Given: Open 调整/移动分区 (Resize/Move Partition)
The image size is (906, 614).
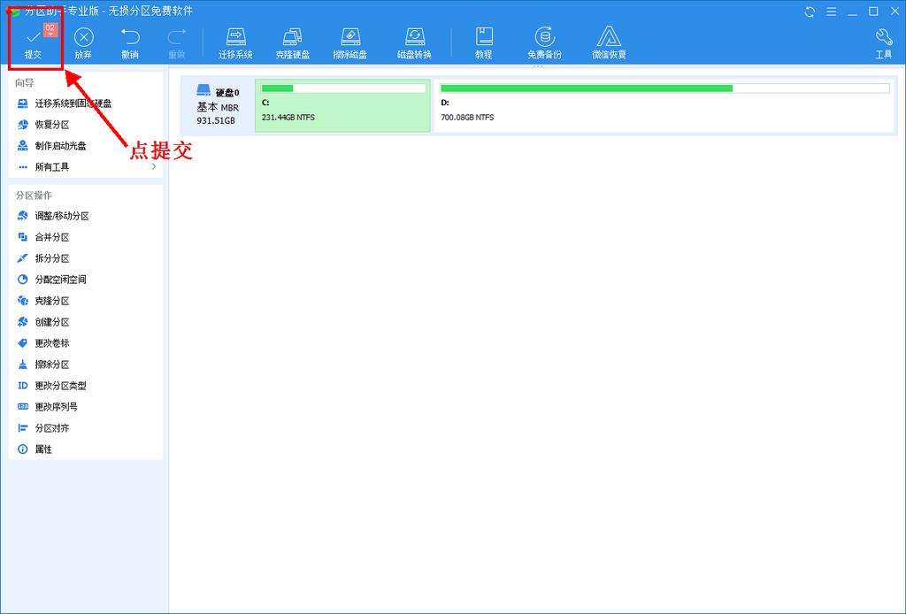Looking at the screenshot, I should (60, 215).
